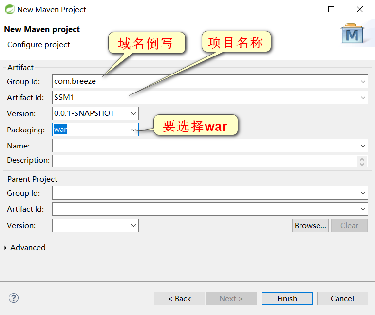Close the New Maven Project dialog
This screenshot has width=375, height=315.
(360, 9)
